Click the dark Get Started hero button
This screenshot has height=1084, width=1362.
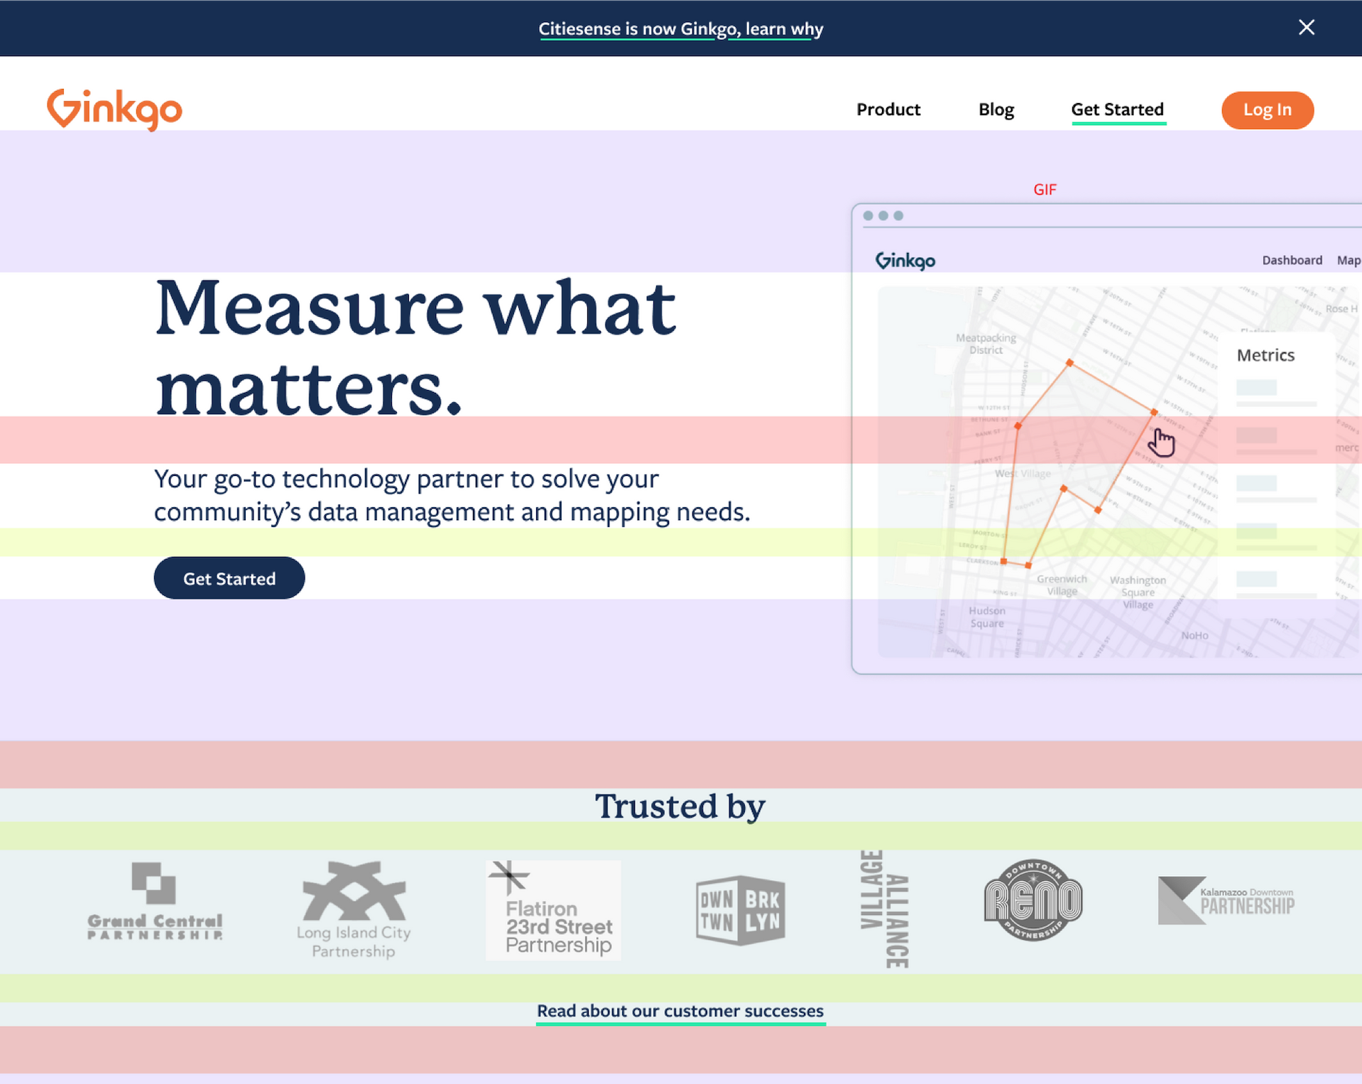229,578
